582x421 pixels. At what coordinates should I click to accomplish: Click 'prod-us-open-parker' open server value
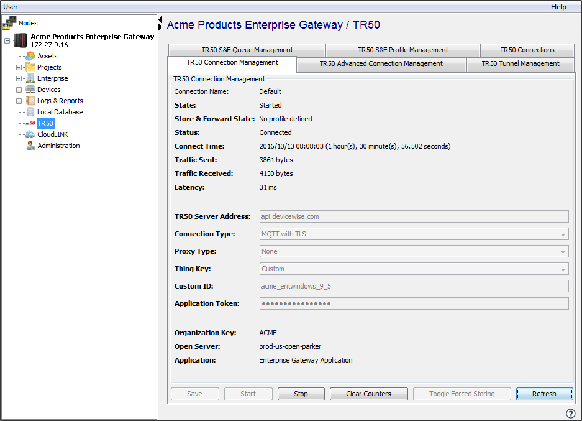[290, 346]
